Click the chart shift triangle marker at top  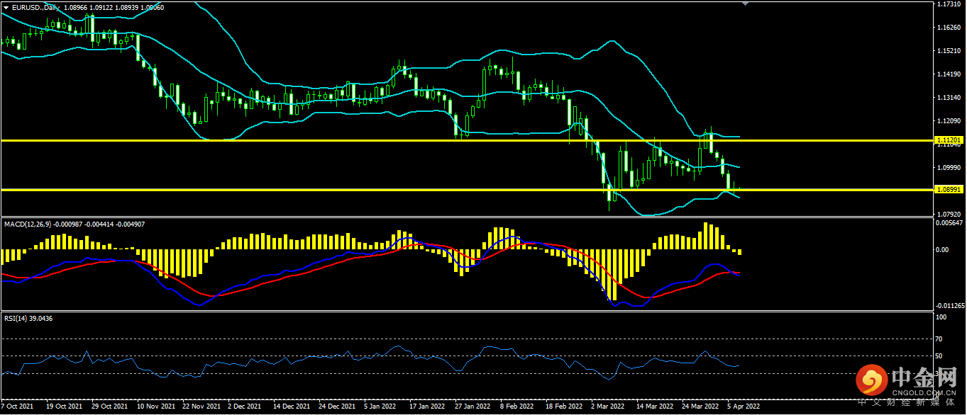click(x=744, y=4)
